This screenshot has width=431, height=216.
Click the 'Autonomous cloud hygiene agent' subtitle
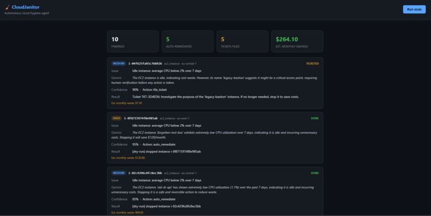click(x=27, y=13)
